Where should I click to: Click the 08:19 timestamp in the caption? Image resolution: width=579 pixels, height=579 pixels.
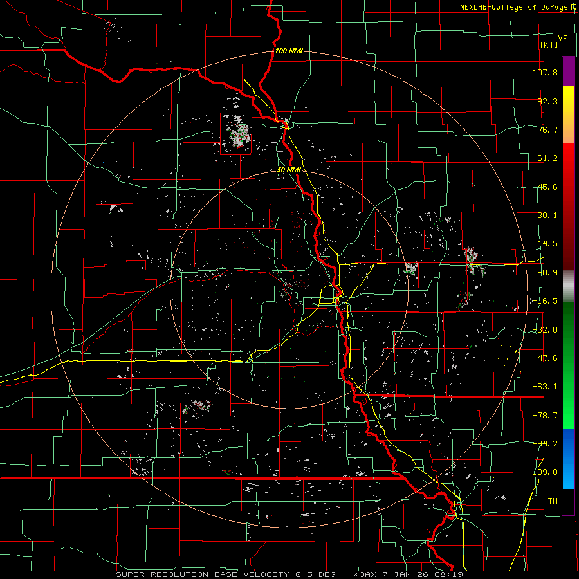click(x=450, y=574)
